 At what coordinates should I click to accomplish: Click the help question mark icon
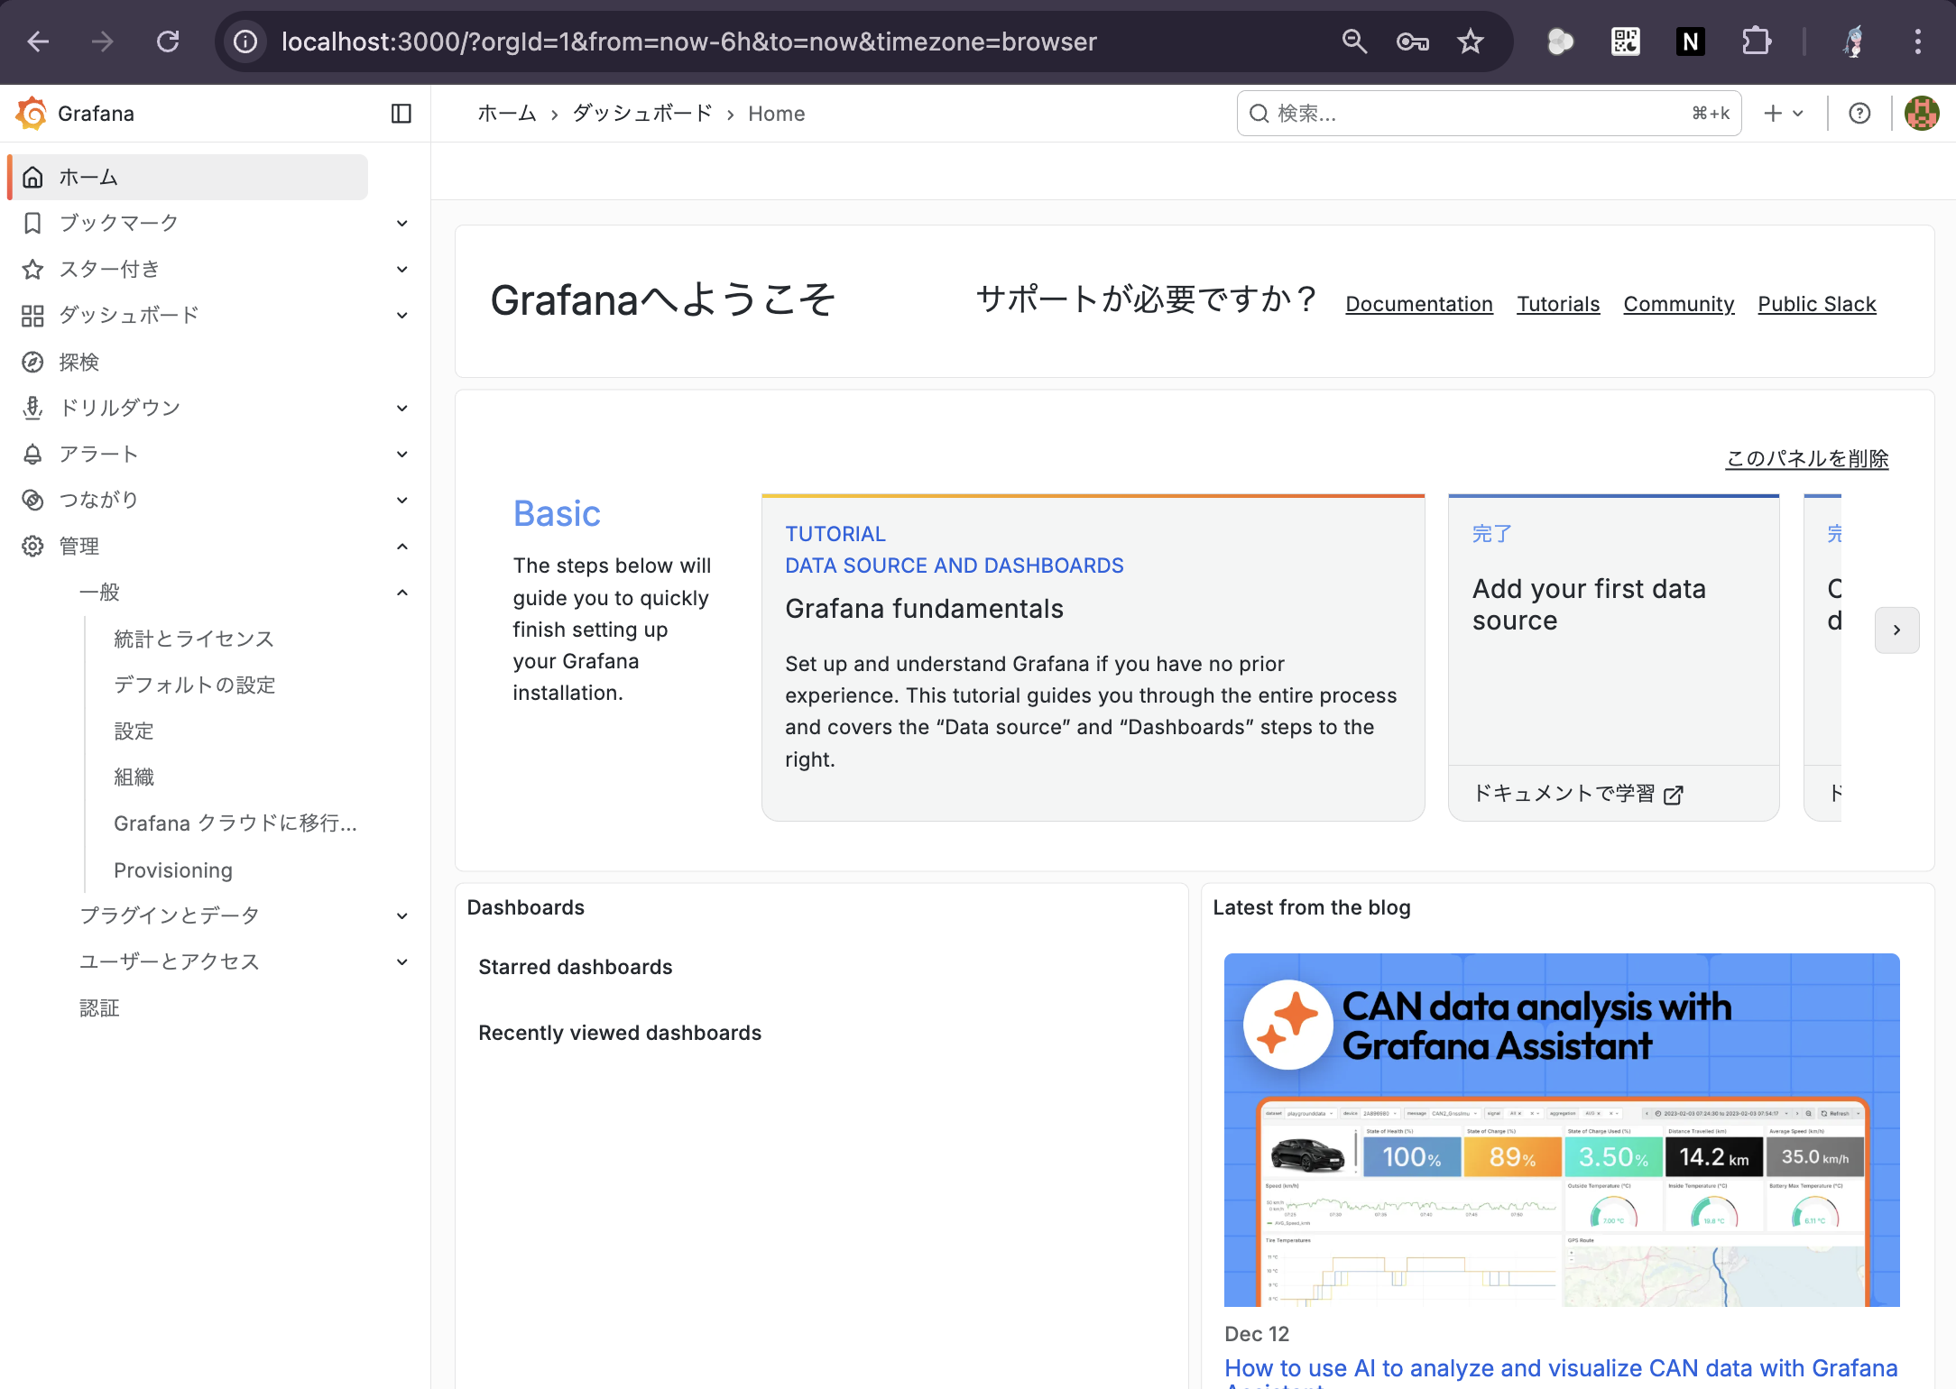pos(1859,114)
